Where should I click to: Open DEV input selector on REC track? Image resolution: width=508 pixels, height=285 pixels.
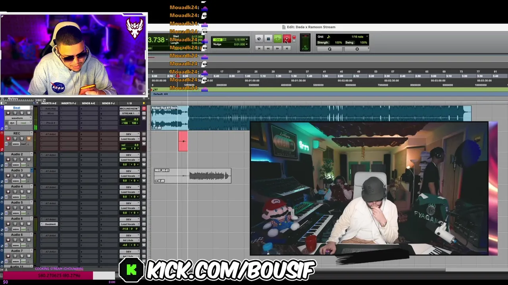pos(129,134)
